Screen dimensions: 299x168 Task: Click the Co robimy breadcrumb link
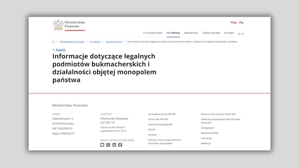(x=95, y=42)
